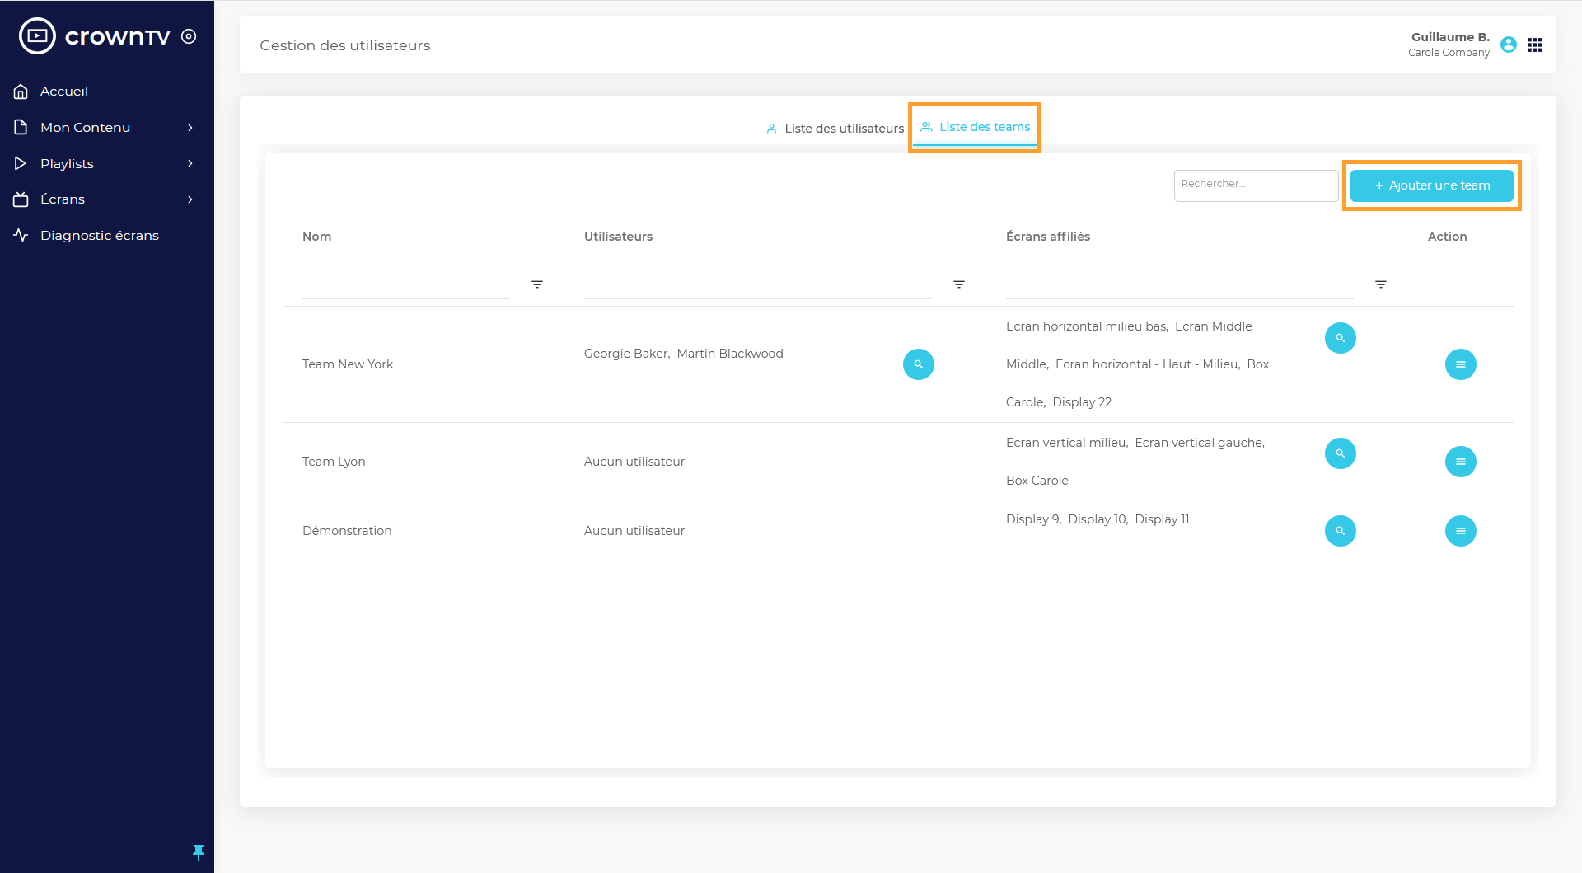Screen dimensions: 1582x873
Task: Expand Écrans submenu chevron
Action: [x=190, y=199]
